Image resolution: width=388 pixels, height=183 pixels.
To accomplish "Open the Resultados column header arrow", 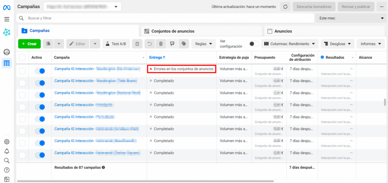I will tap(352, 58).
